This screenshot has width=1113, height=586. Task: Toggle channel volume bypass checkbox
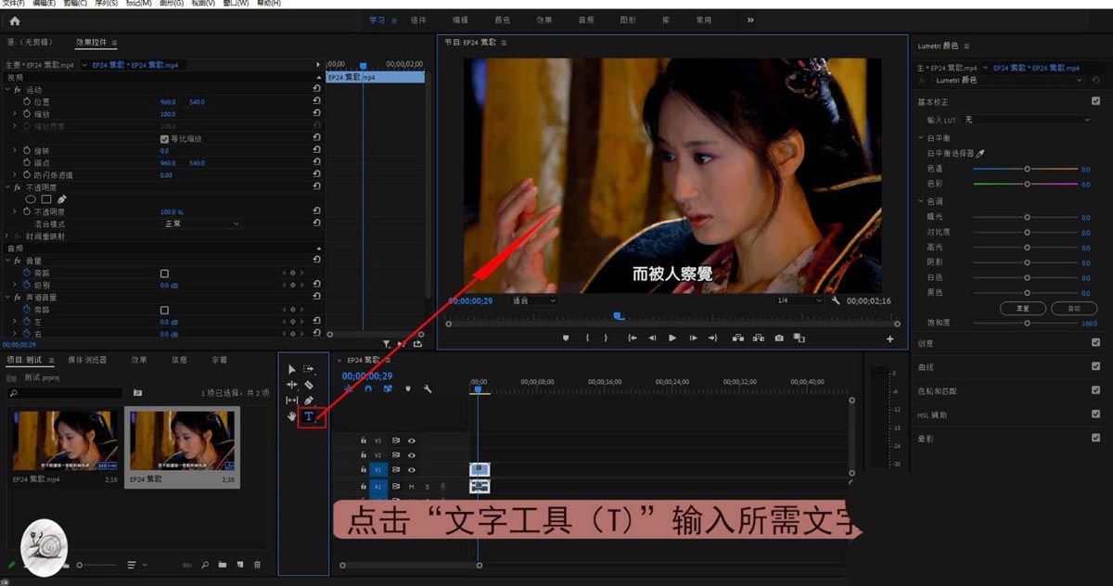165,310
